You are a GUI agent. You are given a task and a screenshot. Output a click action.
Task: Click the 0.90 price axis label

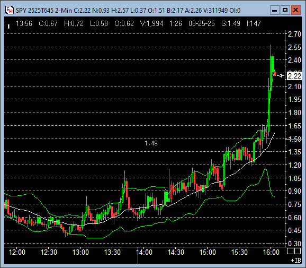click(x=294, y=191)
